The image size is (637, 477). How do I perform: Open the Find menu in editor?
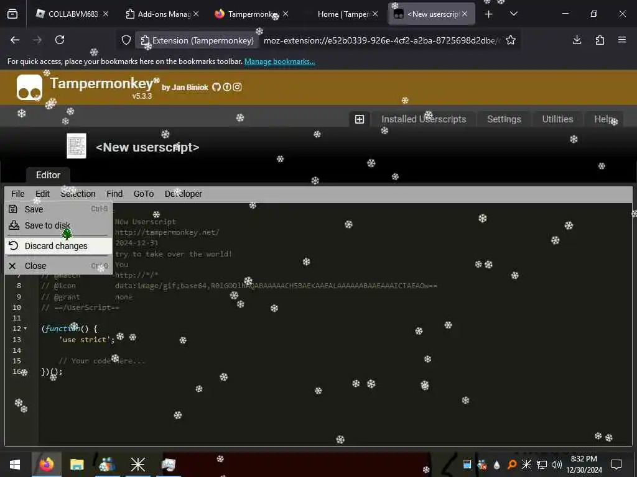point(114,194)
